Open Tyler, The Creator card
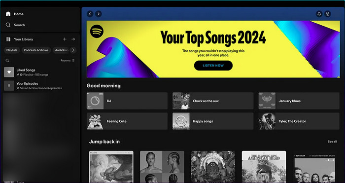 pos(299,121)
